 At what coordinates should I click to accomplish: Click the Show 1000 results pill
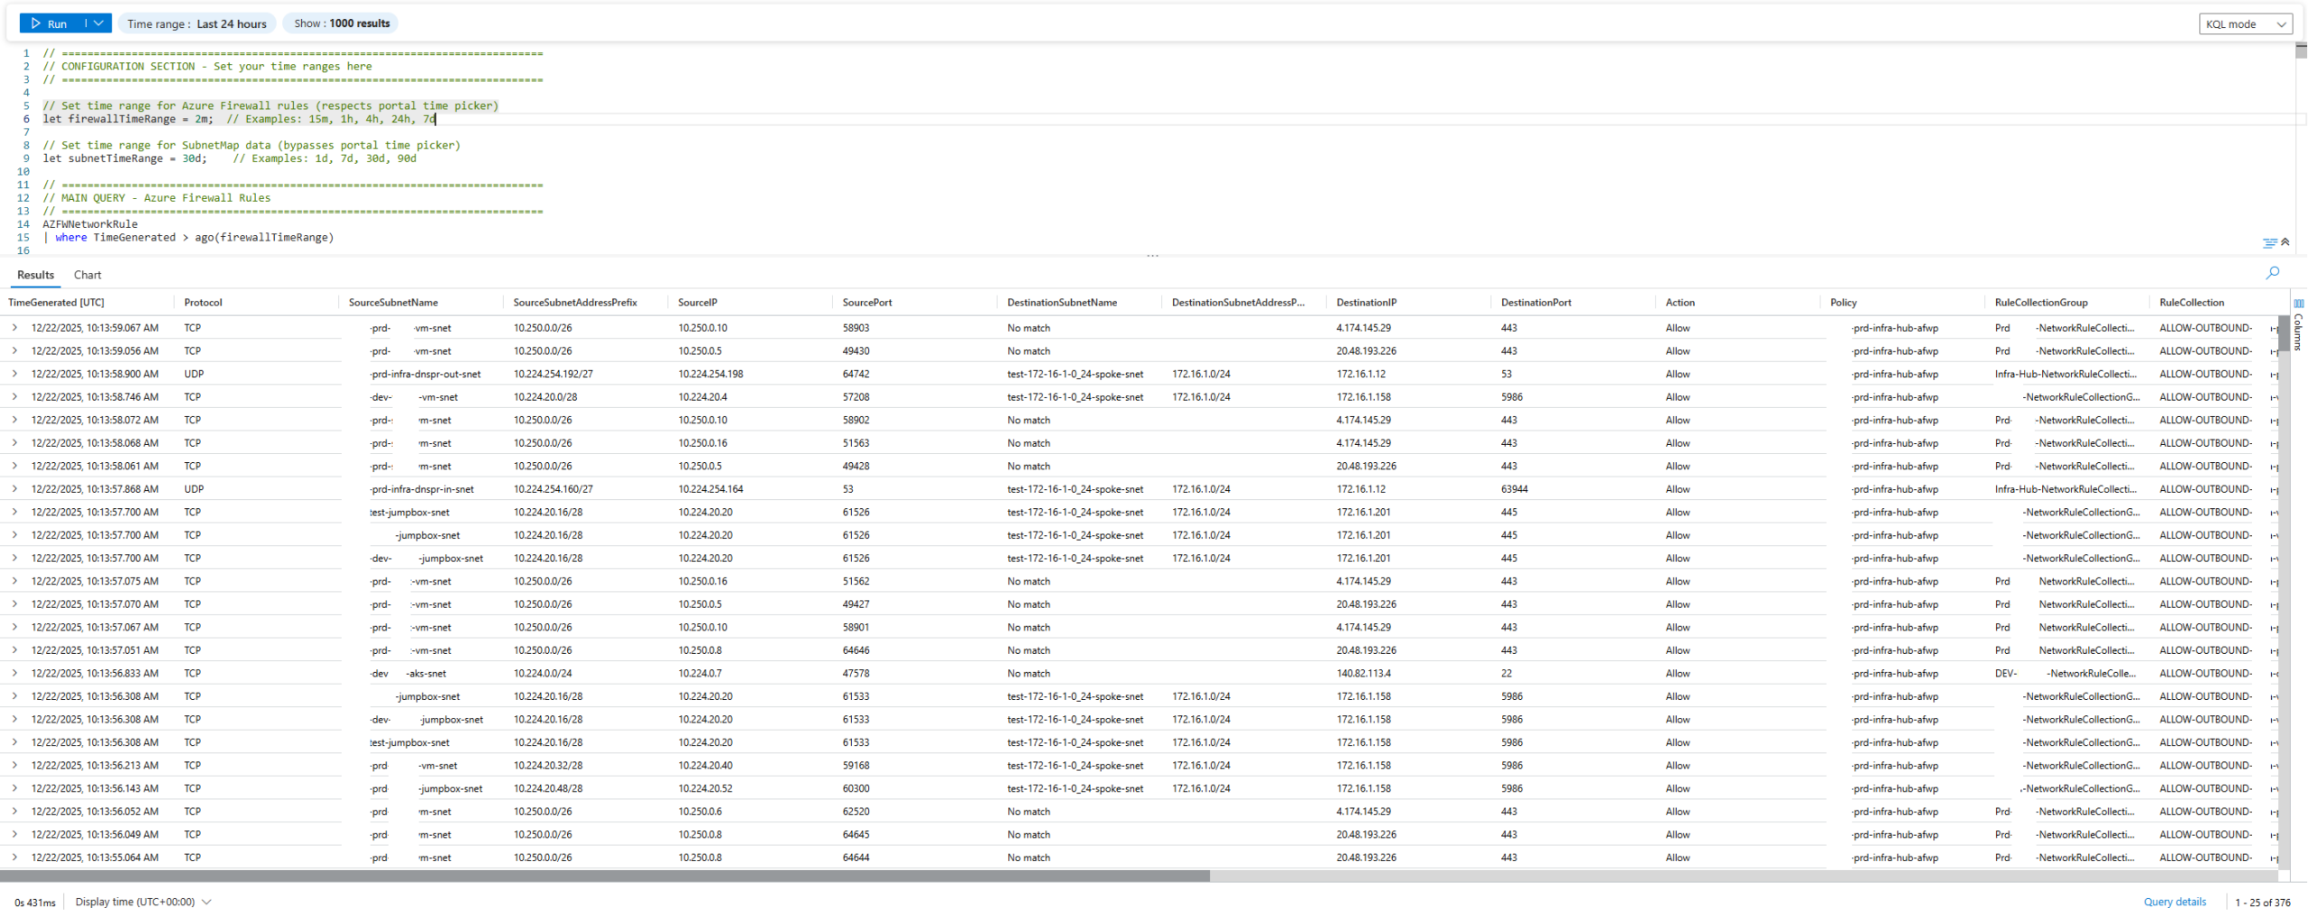tap(341, 23)
